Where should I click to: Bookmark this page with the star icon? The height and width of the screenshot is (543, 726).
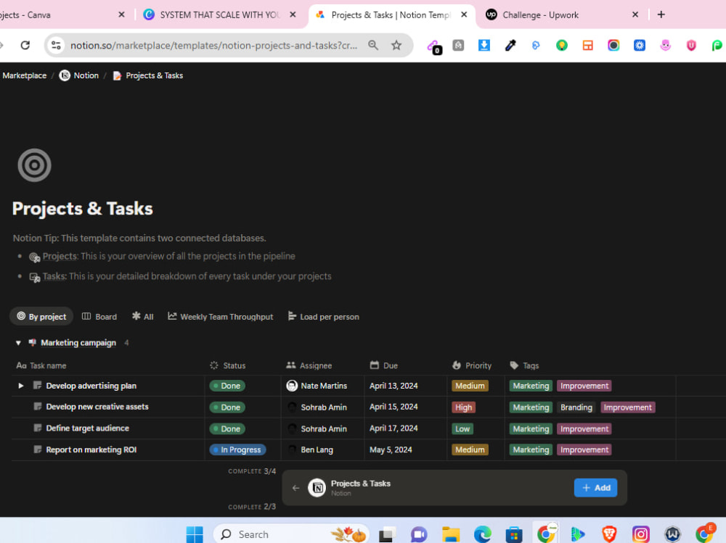tap(396, 45)
